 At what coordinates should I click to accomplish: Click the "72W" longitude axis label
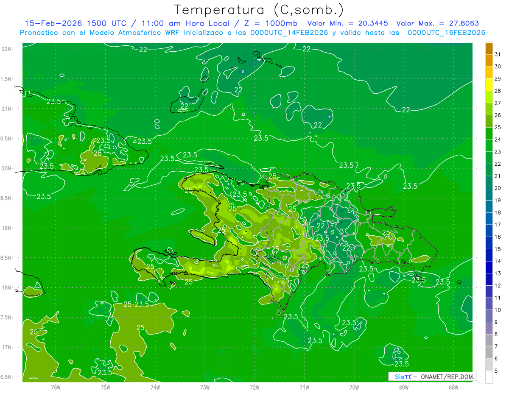(255, 387)
